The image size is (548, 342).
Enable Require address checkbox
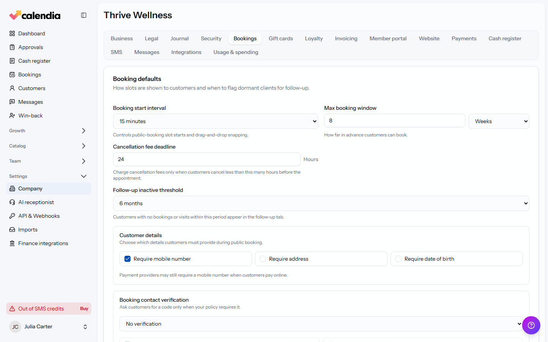pyautogui.click(x=263, y=259)
